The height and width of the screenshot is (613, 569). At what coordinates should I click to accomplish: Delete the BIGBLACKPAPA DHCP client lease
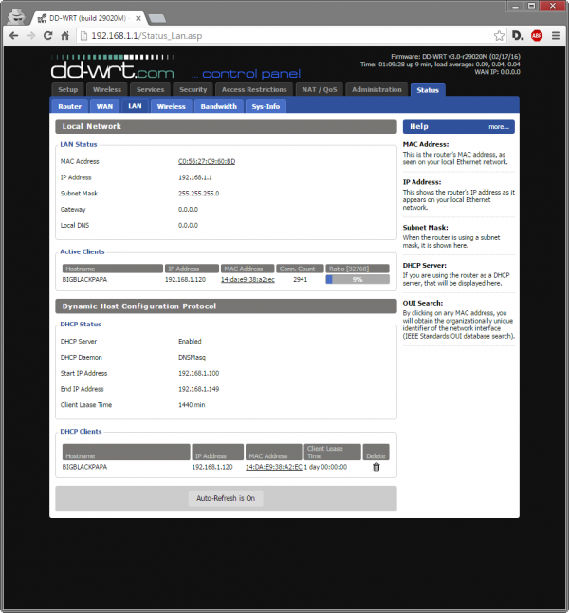coord(376,467)
